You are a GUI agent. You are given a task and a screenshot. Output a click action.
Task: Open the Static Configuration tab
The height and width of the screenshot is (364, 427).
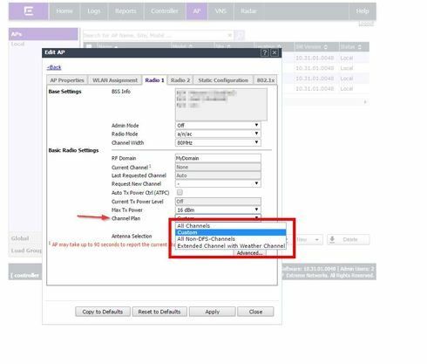click(223, 80)
